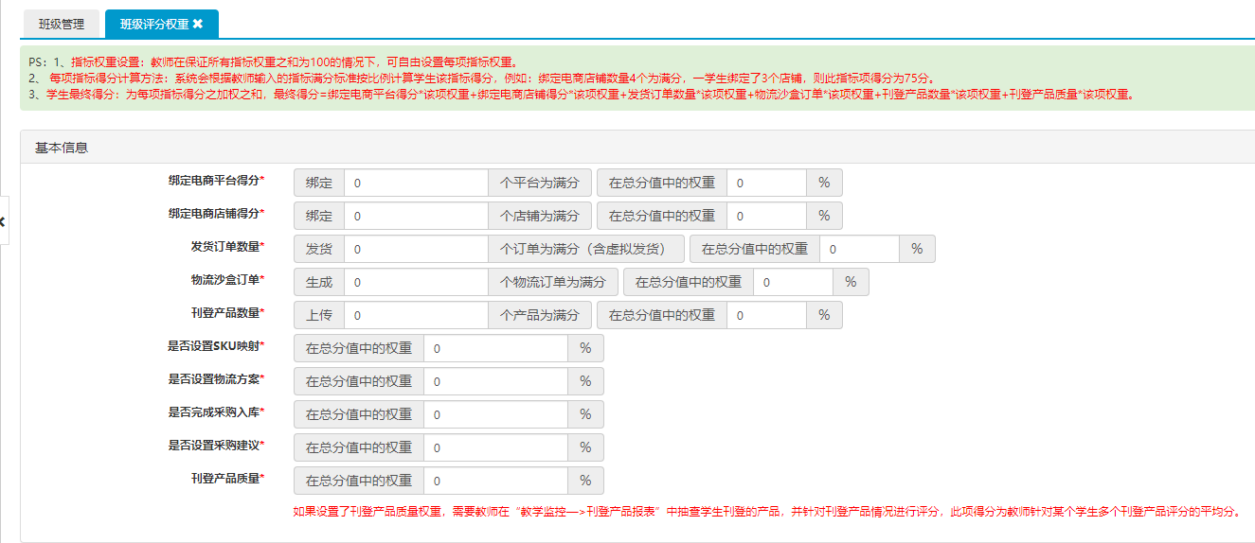This screenshot has width=1255, height=543.
Task: Click the 是否设置SKU映射 weight input
Action: (x=495, y=348)
